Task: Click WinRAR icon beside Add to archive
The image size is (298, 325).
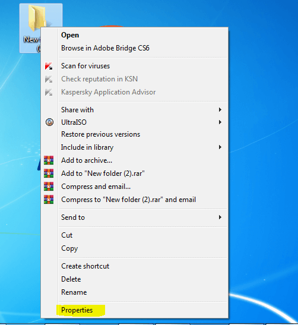Action: point(49,160)
